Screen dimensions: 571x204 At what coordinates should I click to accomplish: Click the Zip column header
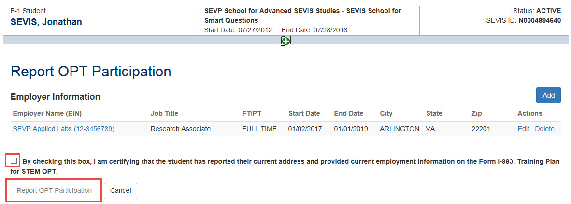click(476, 113)
